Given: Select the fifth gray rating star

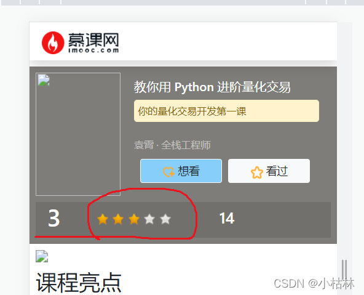Looking at the screenshot, I should click(x=165, y=219).
